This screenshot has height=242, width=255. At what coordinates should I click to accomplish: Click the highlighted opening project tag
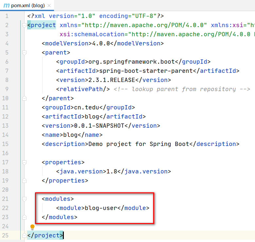pyautogui.click(x=42, y=25)
